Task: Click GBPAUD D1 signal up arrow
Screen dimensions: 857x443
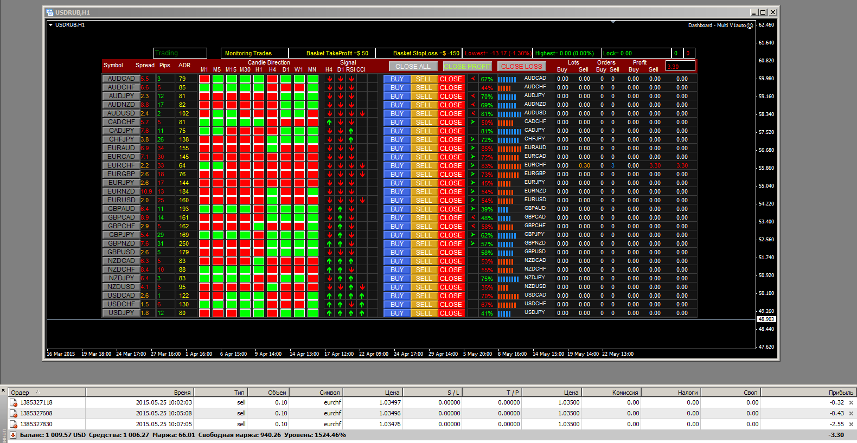Action: (340, 209)
